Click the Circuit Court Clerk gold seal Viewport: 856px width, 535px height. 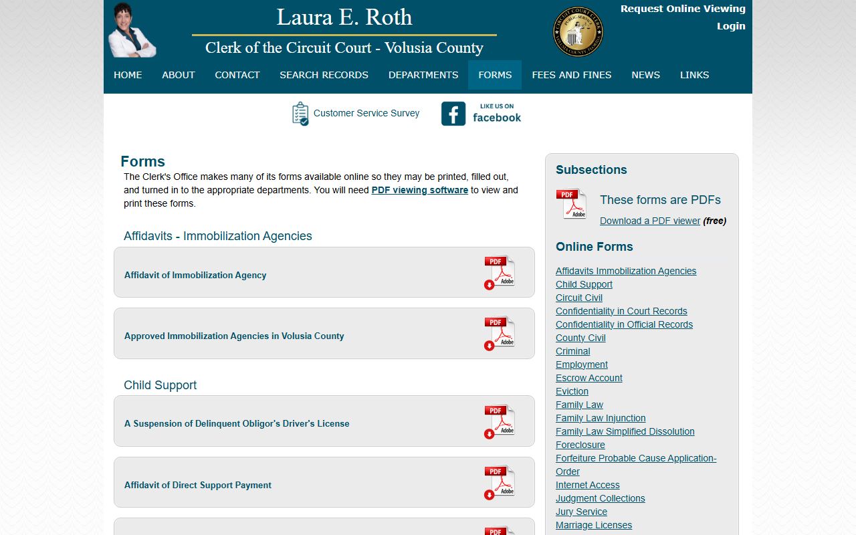pyautogui.click(x=578, y=31)
